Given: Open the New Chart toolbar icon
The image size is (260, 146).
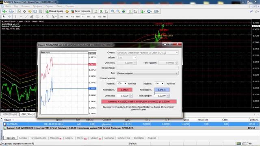Looking at the screenshot, I should [4, 11].
